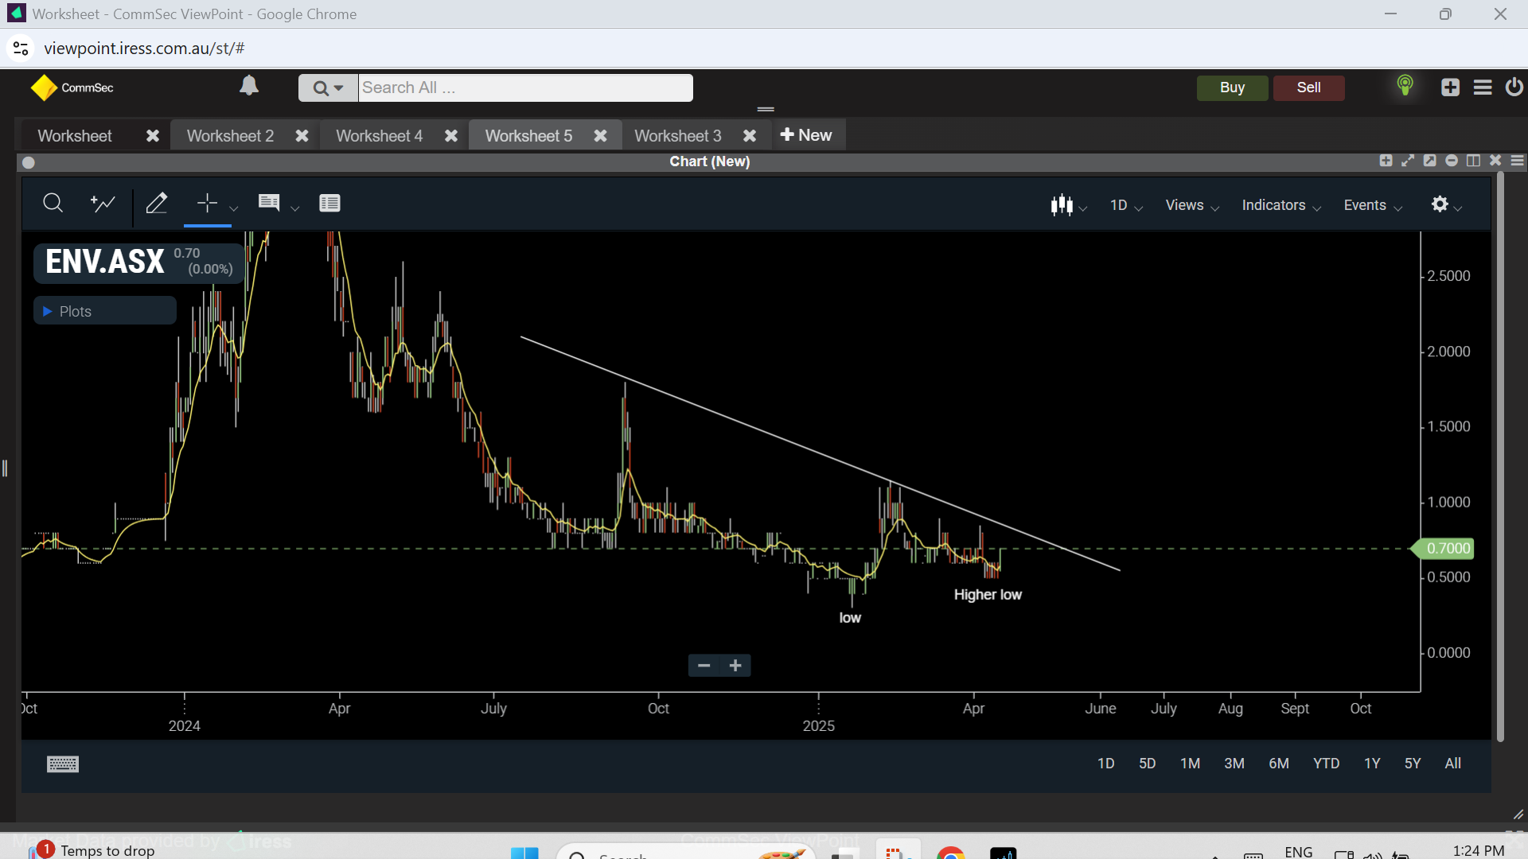Activate the pencil drawing tool

click(x=157, y=204)
